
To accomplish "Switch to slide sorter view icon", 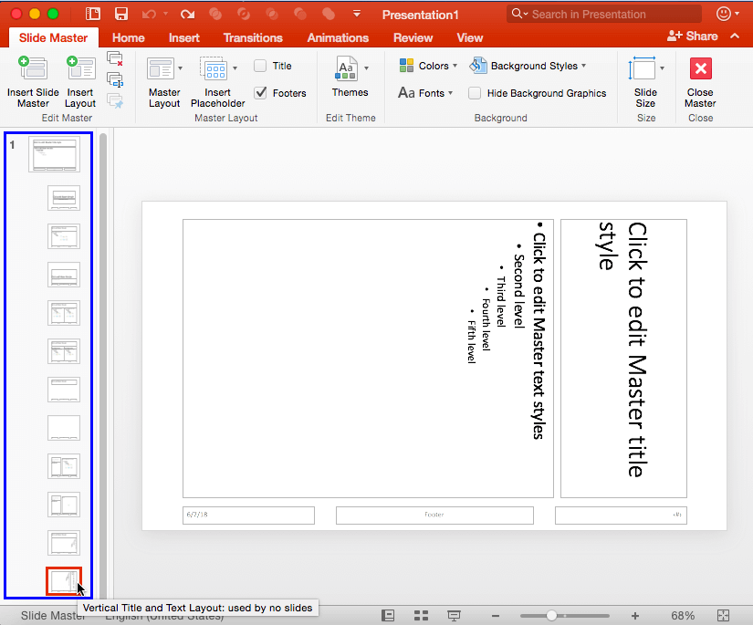I will pos(421,616).
